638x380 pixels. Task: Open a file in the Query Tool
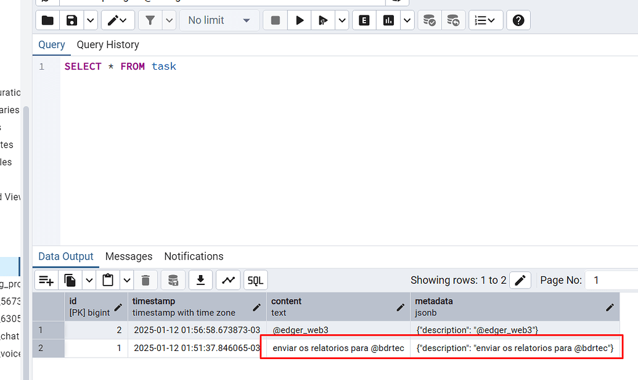tap(47, 20)
